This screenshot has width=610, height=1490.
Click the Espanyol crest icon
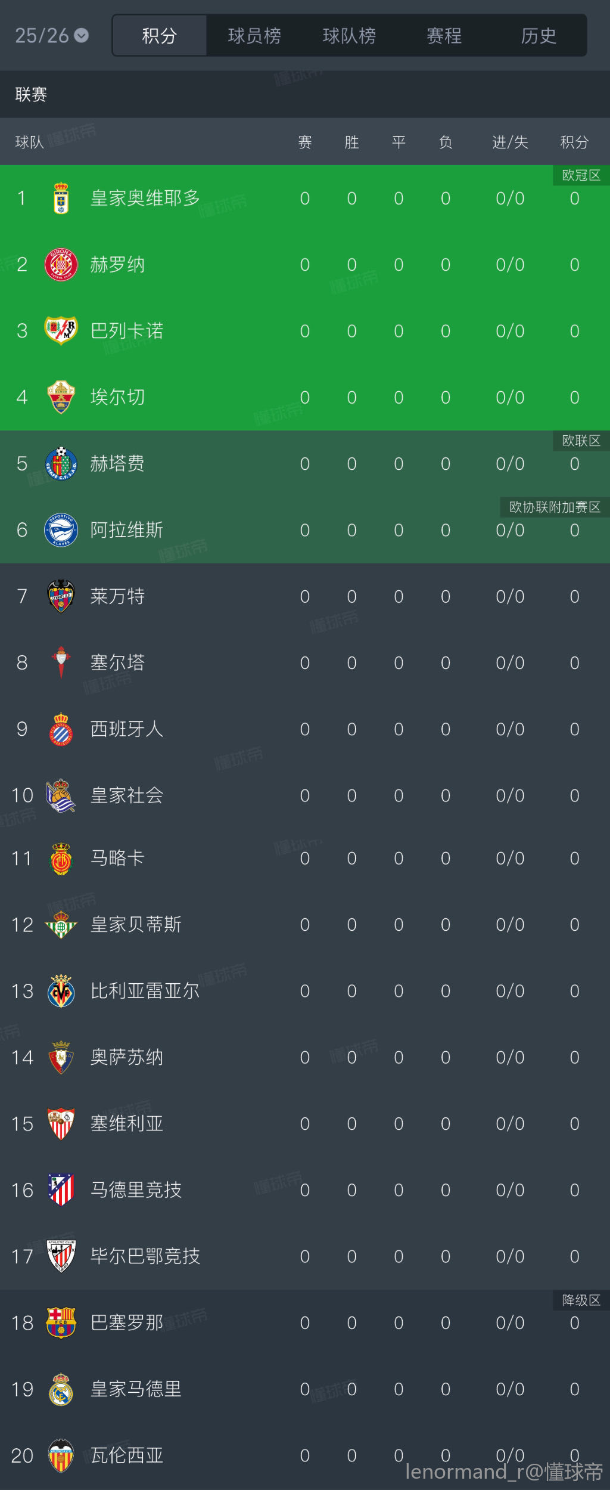click(x=61, y=729)
